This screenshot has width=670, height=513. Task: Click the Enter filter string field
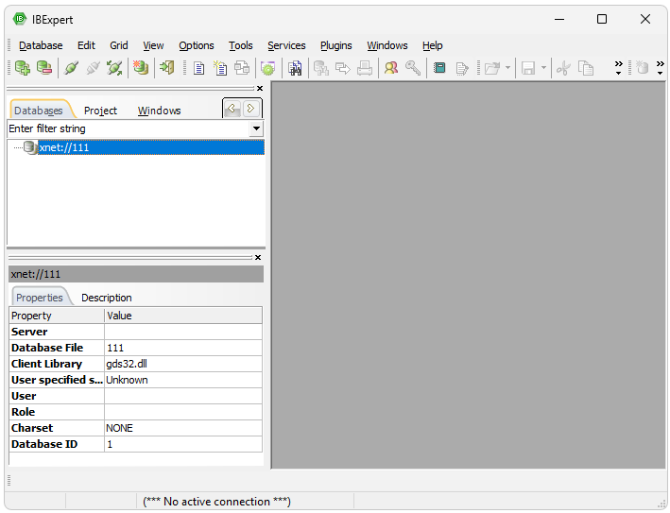(129, 128)
